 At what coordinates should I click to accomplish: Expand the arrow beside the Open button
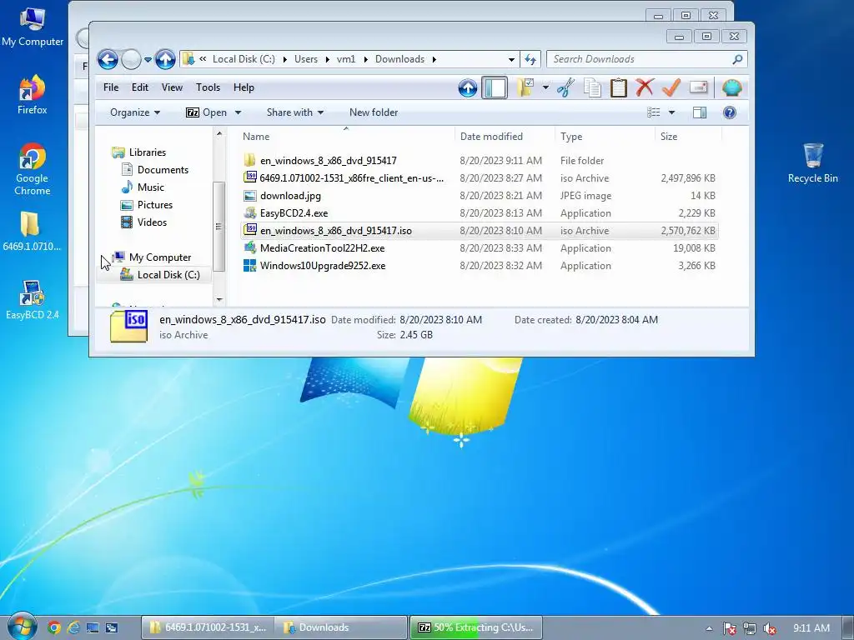point(238,112)
